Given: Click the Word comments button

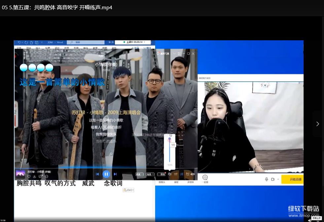Looking at the screenshot, I should [147, 48].
